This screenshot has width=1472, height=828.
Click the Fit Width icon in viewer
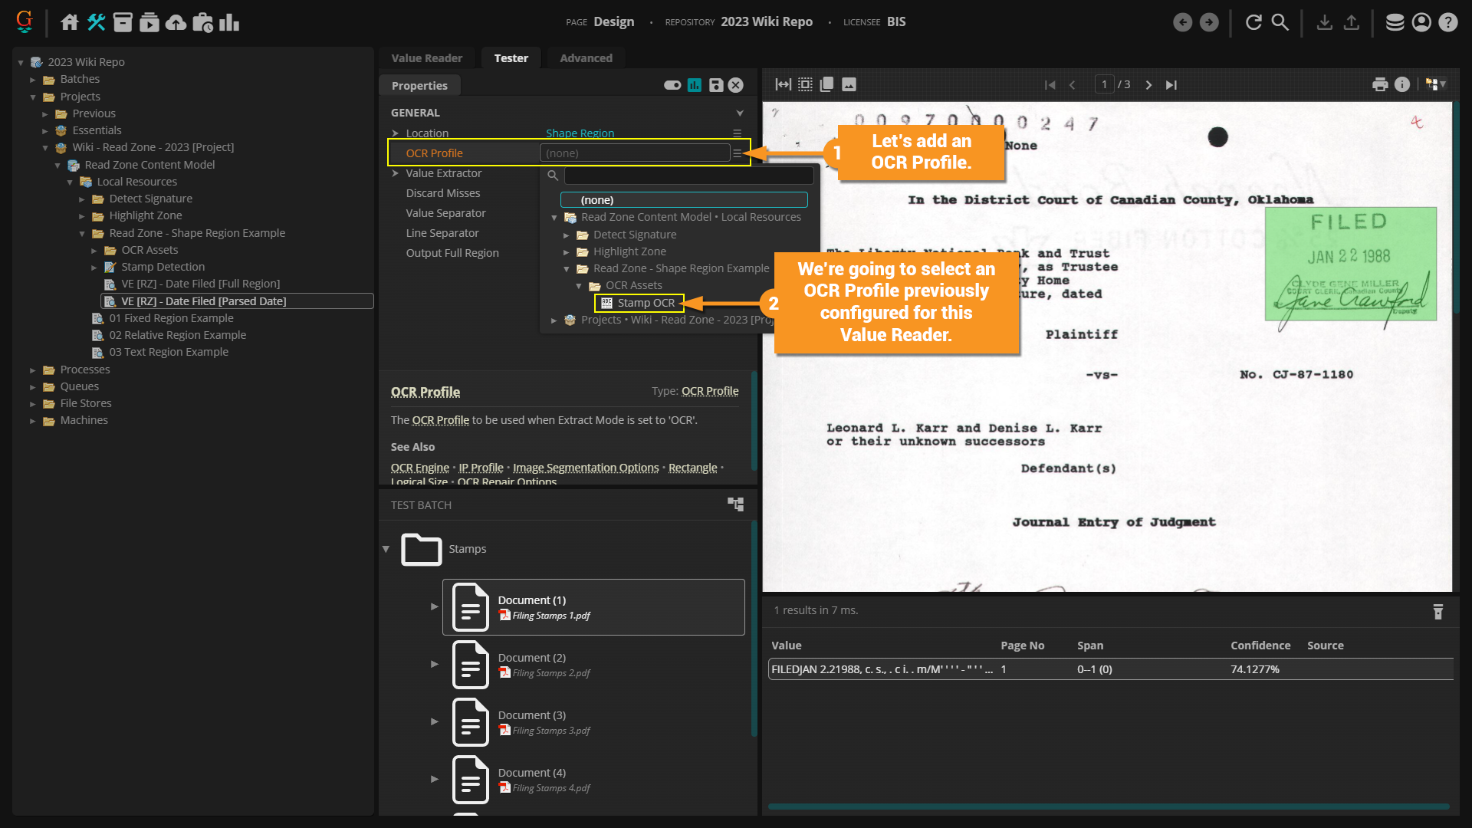(783, 84)
